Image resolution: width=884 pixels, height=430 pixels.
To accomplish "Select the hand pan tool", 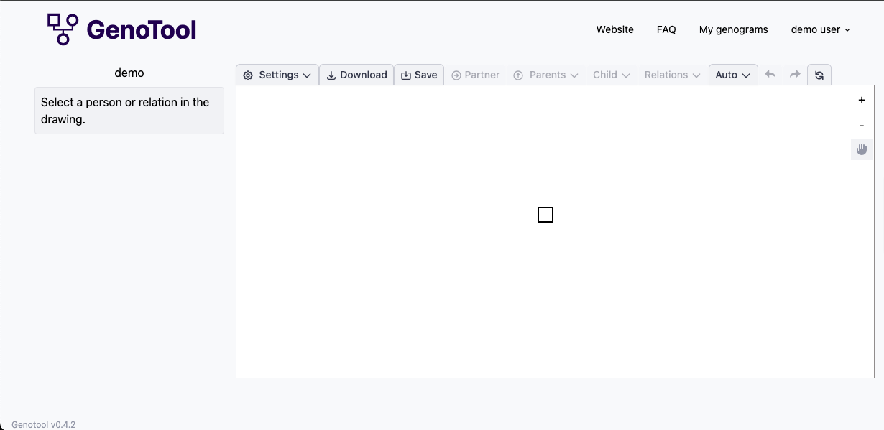I will pos(861,149).
